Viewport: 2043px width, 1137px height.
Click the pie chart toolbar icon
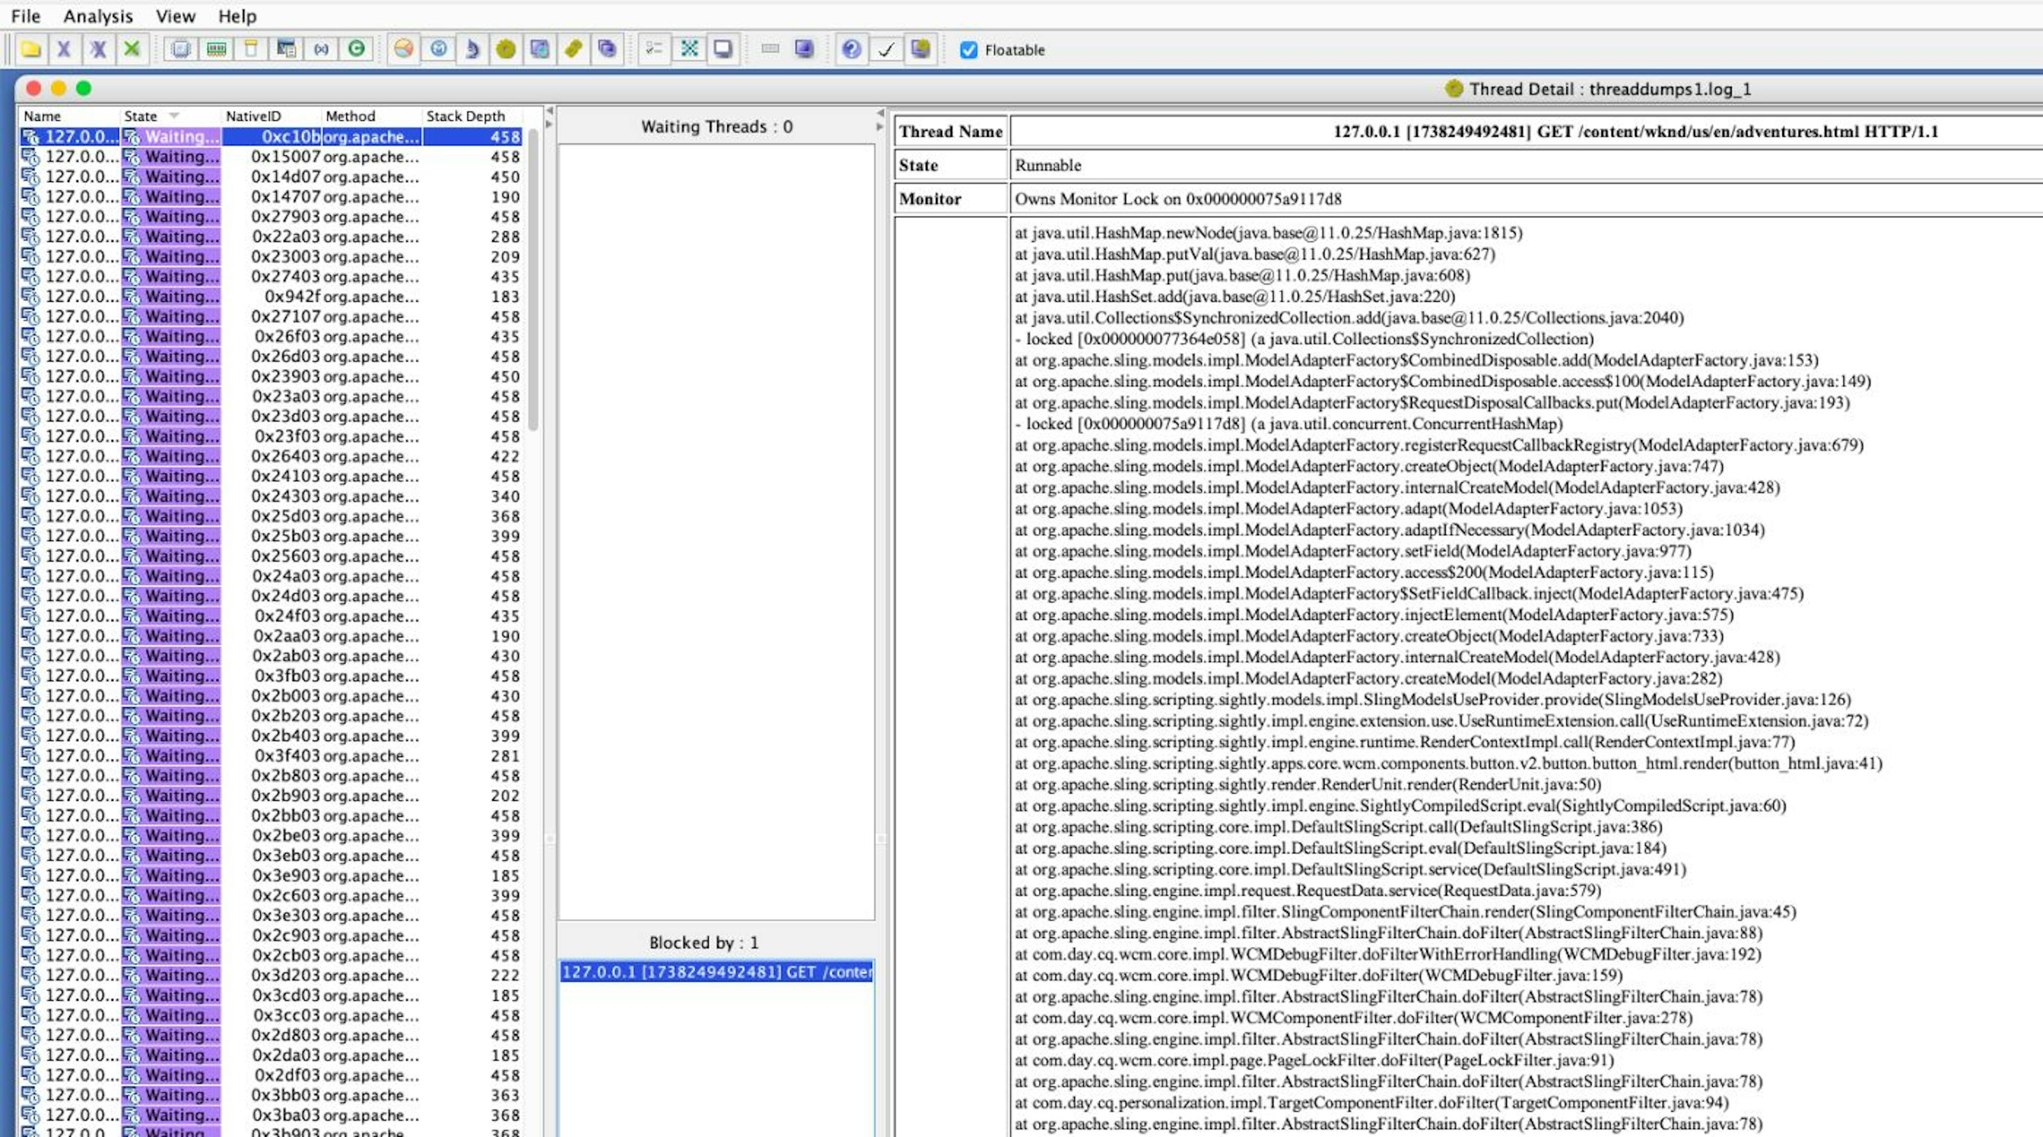(404, 49)
